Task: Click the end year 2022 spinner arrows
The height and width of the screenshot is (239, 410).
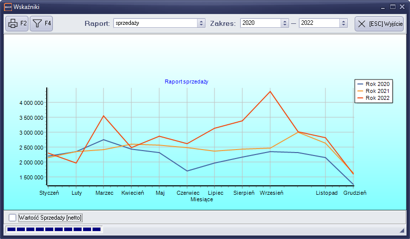Action: 343,23
